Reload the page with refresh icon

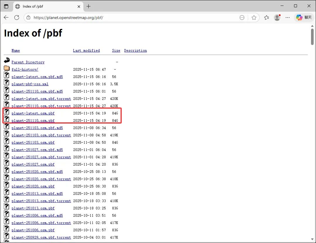click(x=17, y=18)
